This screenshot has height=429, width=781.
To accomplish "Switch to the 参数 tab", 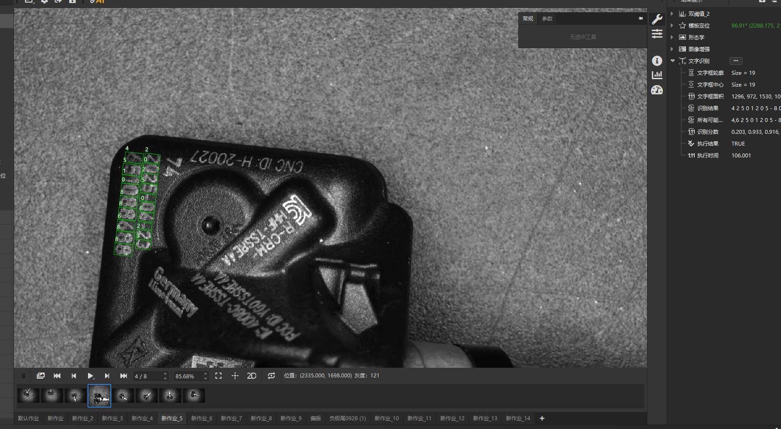I will pyautogui.click(x=547, y=19).
